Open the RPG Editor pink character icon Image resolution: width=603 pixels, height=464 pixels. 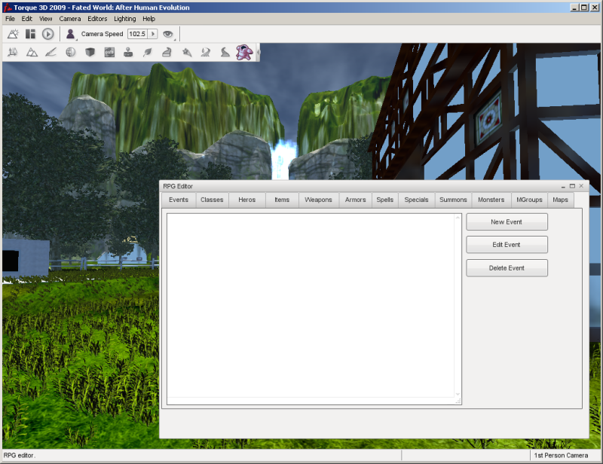(x=243, y=52)
